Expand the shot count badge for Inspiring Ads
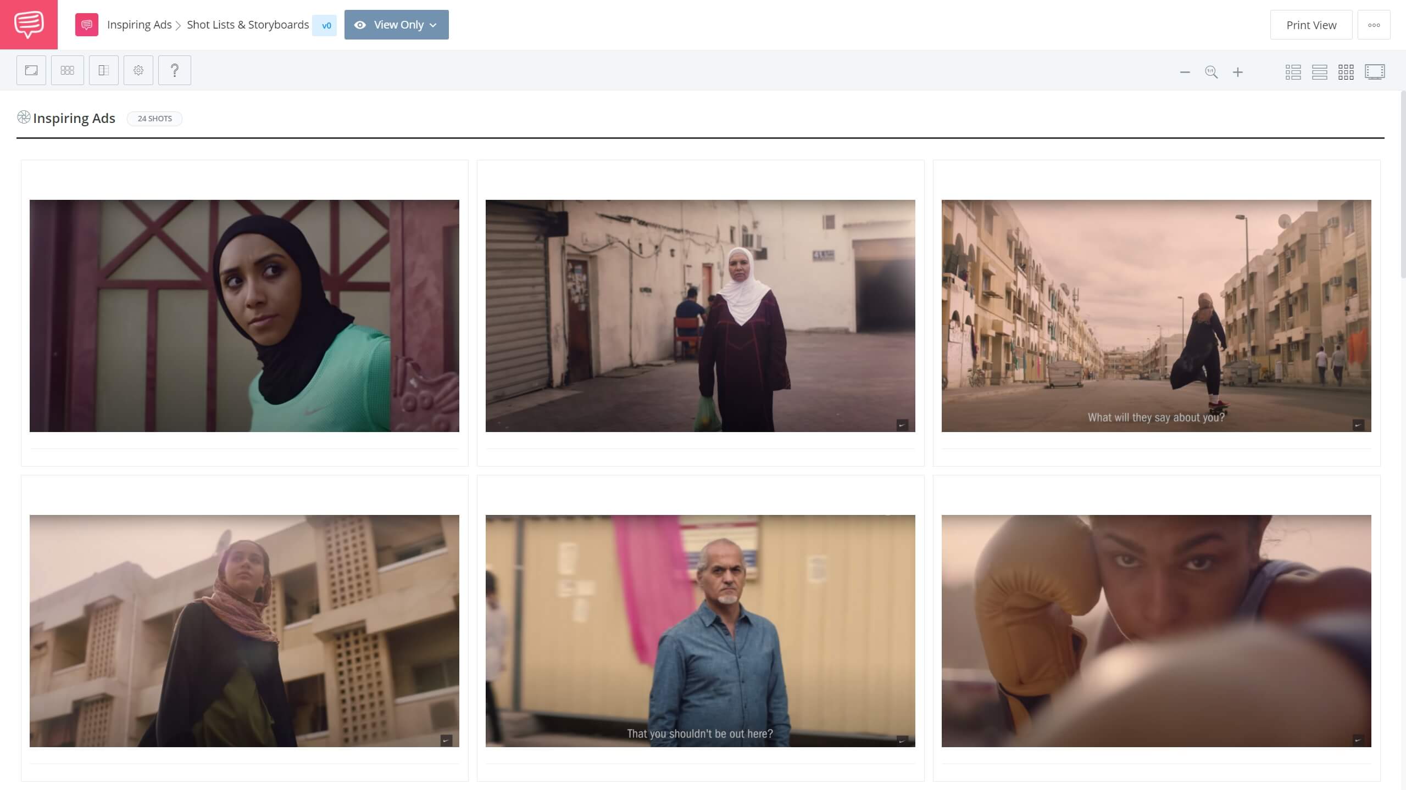The image size is (1406, 790). click(154, 117)
